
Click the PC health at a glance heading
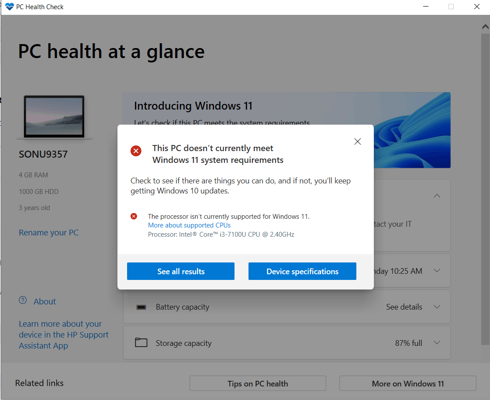(111, 52)
